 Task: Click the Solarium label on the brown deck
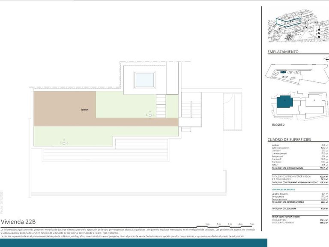[x=84, y=110]
